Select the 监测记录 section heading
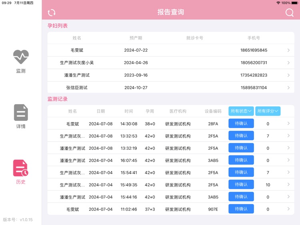 click(x=57, y=99)
